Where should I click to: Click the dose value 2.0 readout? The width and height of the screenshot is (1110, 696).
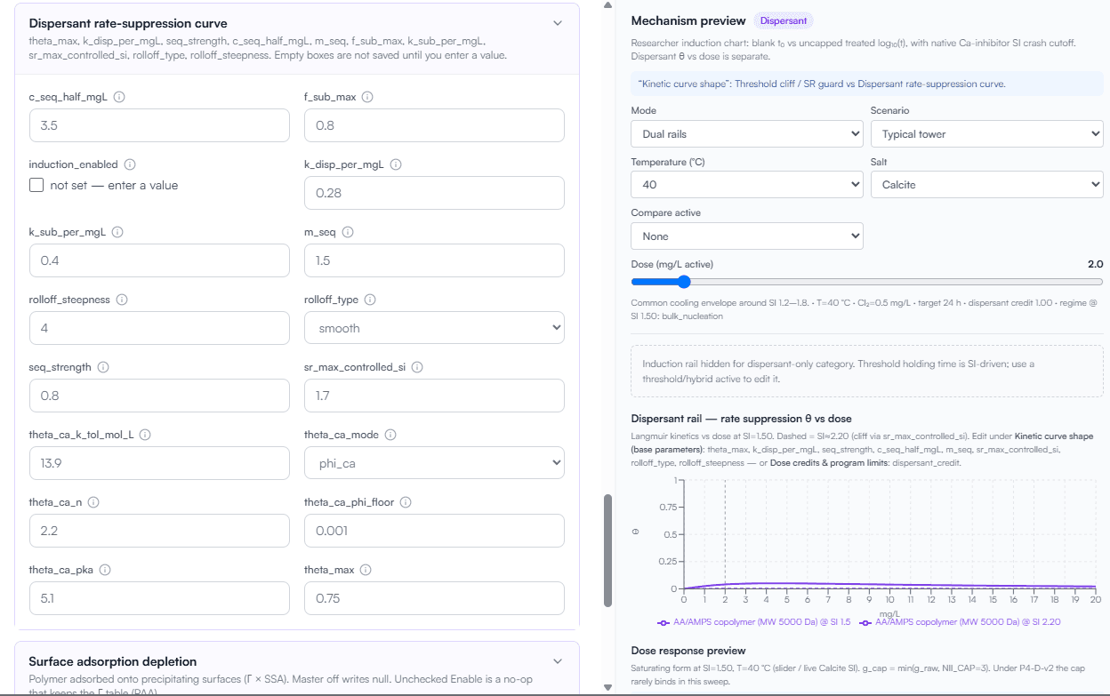(x=1095, y=264)
